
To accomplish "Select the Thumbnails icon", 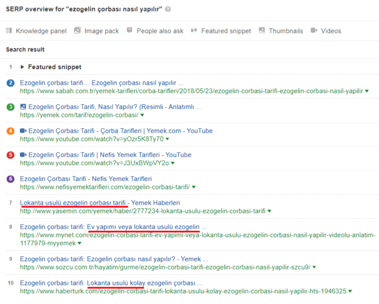I will point(262,30).
